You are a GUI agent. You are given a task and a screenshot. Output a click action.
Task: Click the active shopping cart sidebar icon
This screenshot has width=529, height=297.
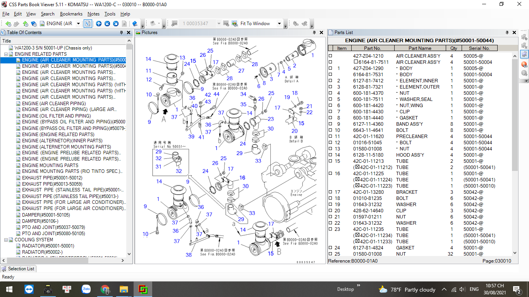pos(524,54)
